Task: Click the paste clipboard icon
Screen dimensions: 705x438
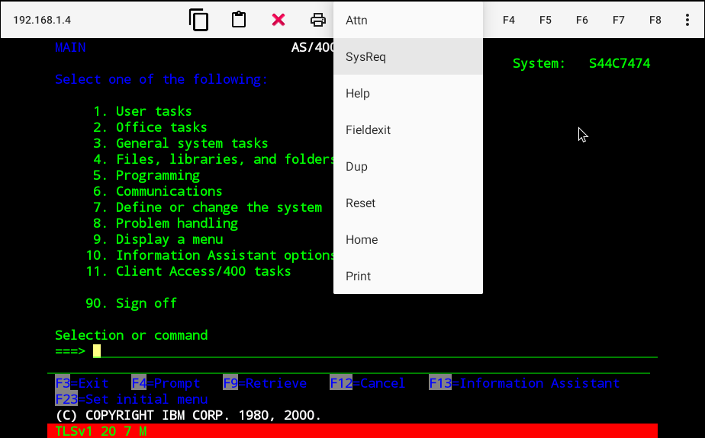Action: coord(239,20)
